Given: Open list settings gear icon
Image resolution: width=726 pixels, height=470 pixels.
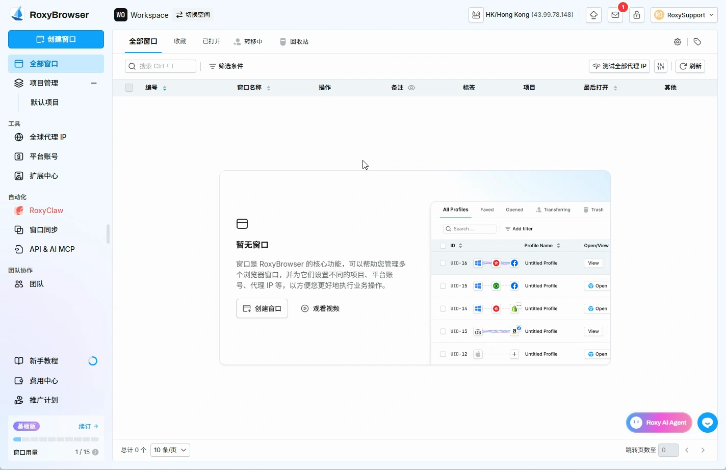Looking at the screenshot, I should pyautogui.click(x=678, y=42).
